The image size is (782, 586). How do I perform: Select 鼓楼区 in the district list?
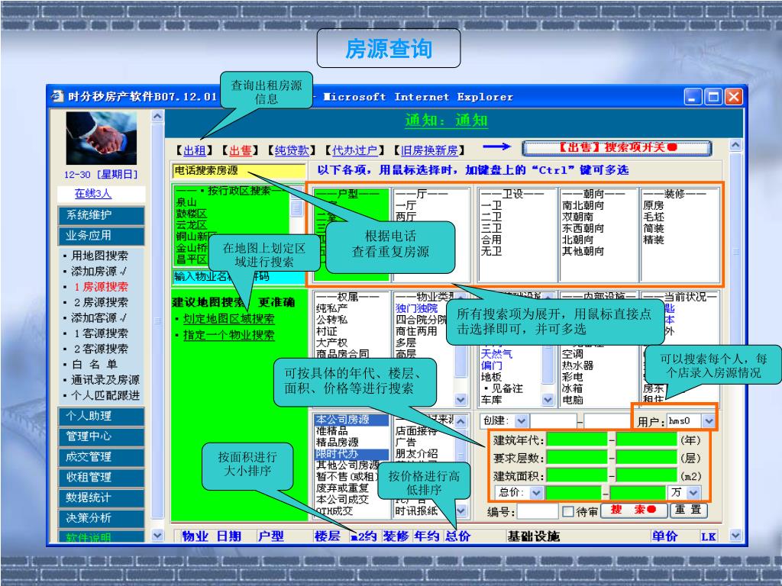(x=192, y=214)
